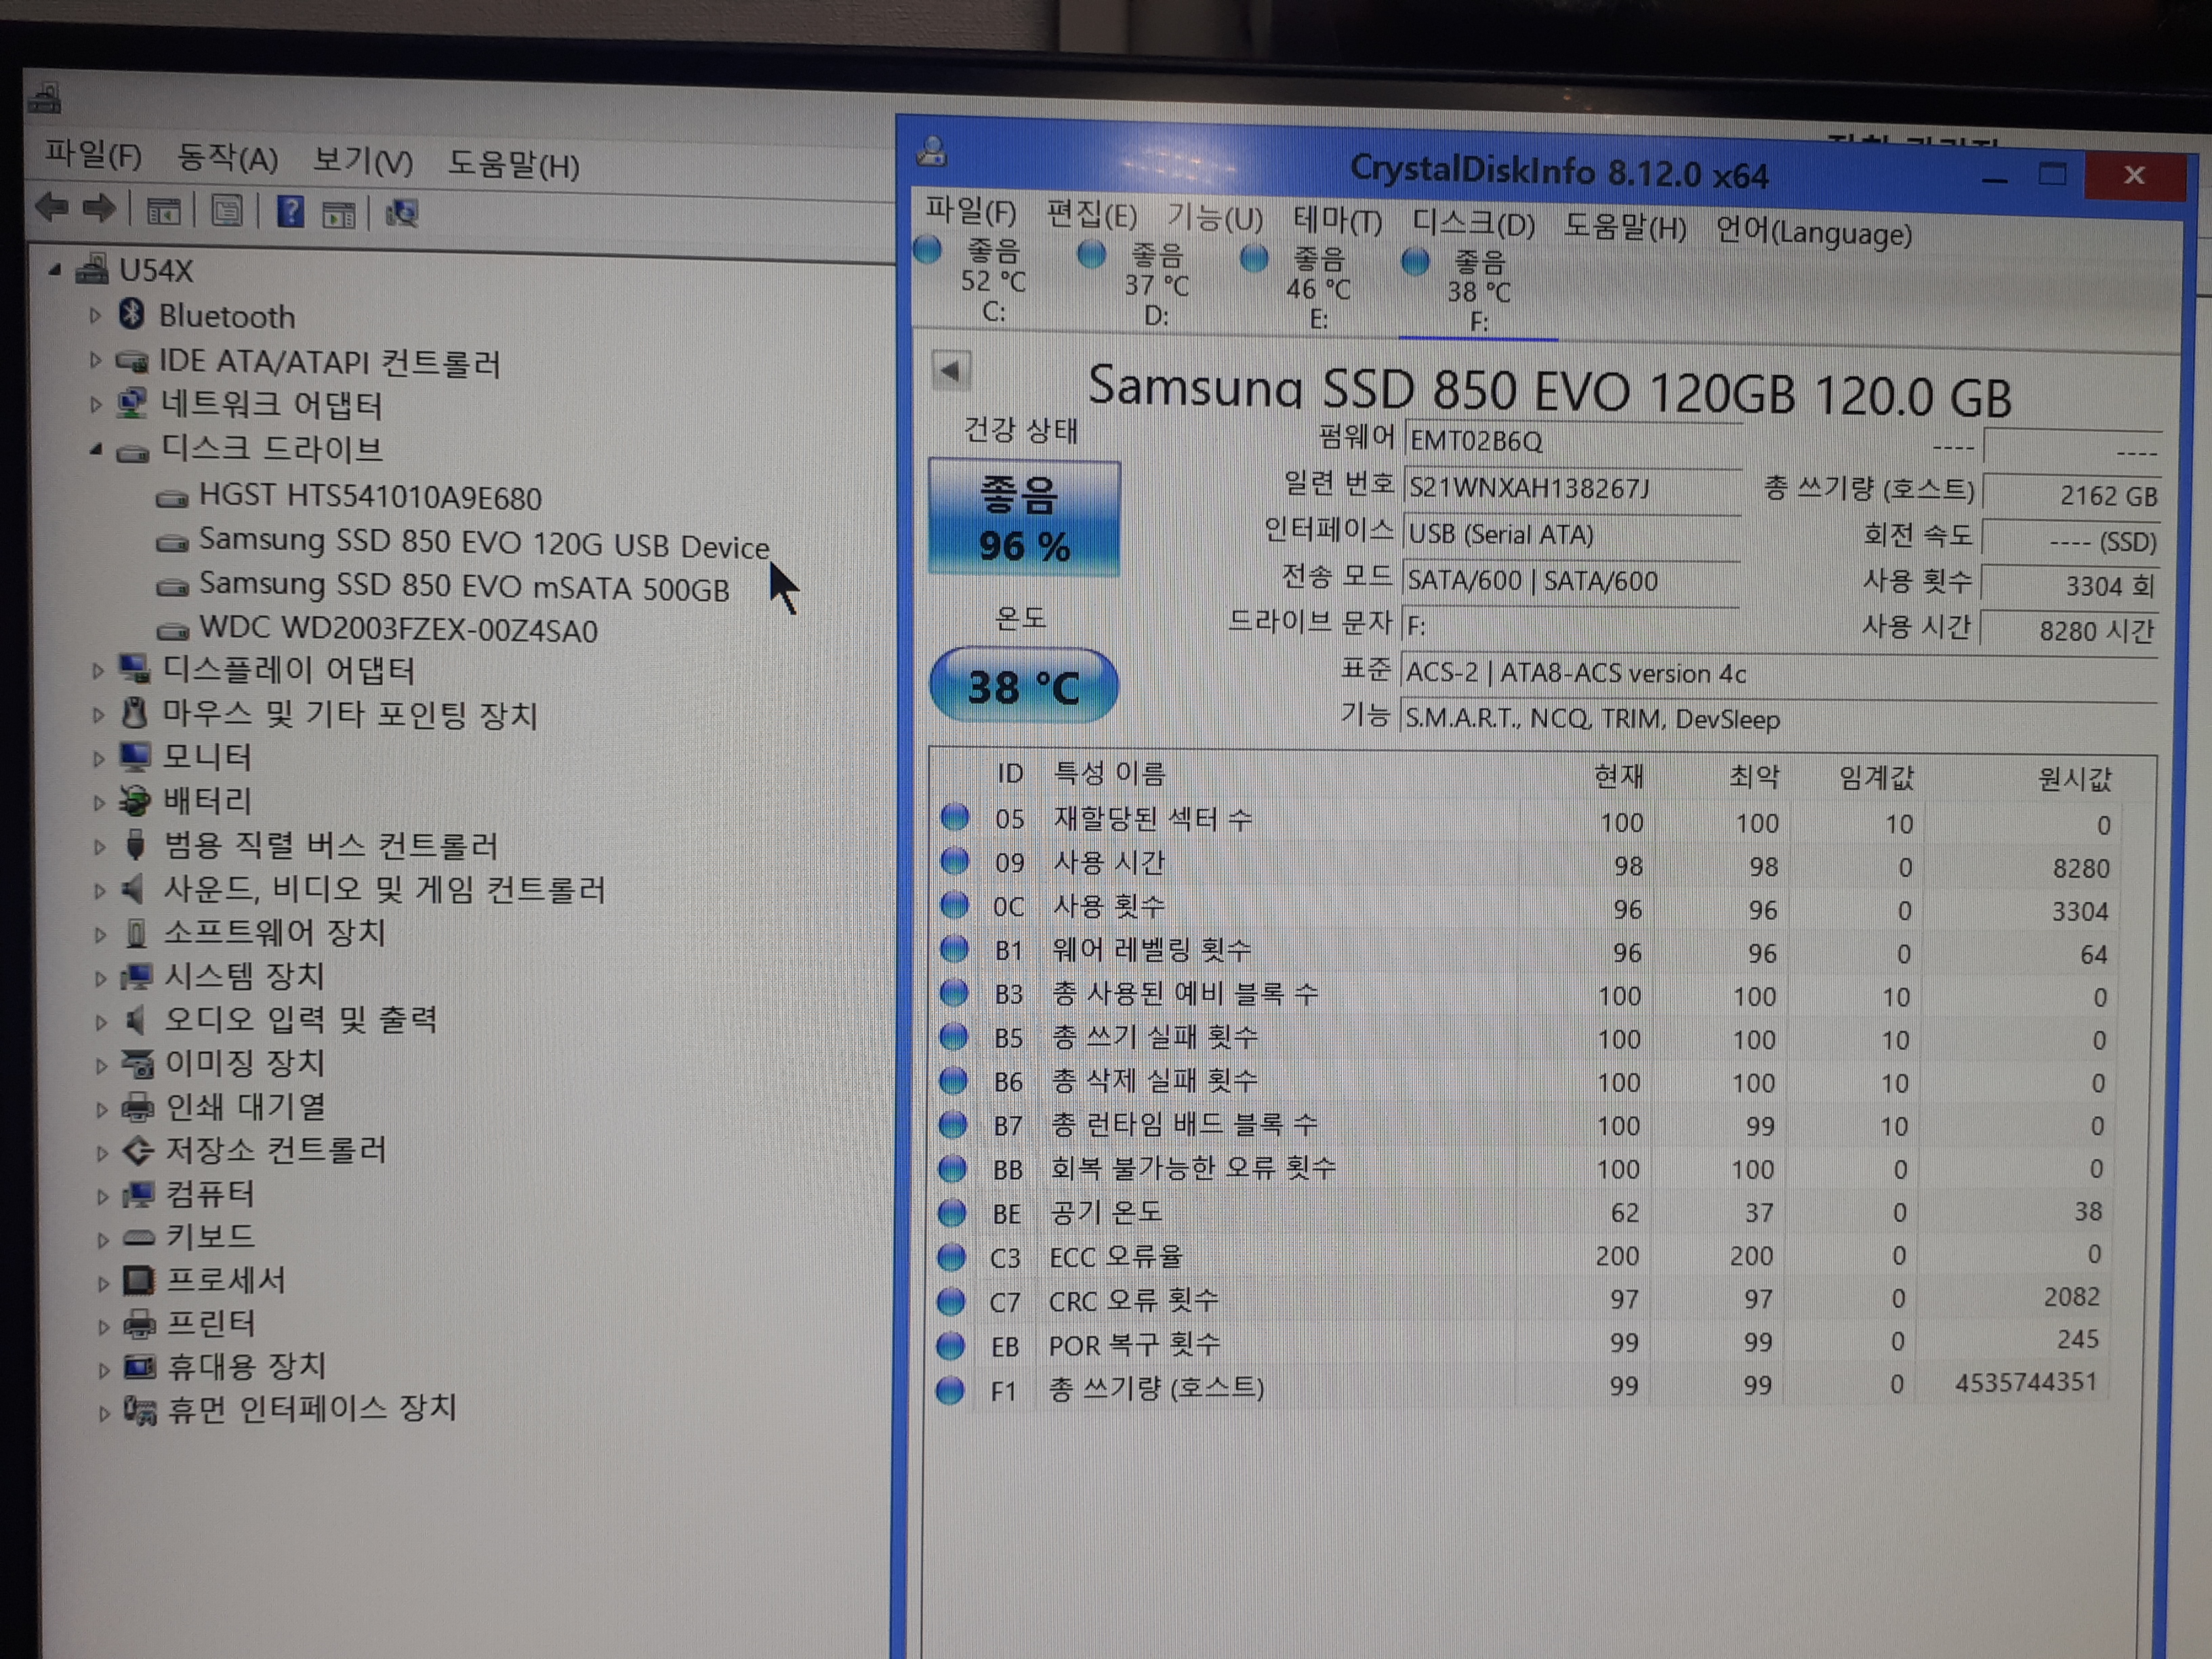Click the 키보드 category icon
This screenshot has height=1659, width=2212.
138,1237
